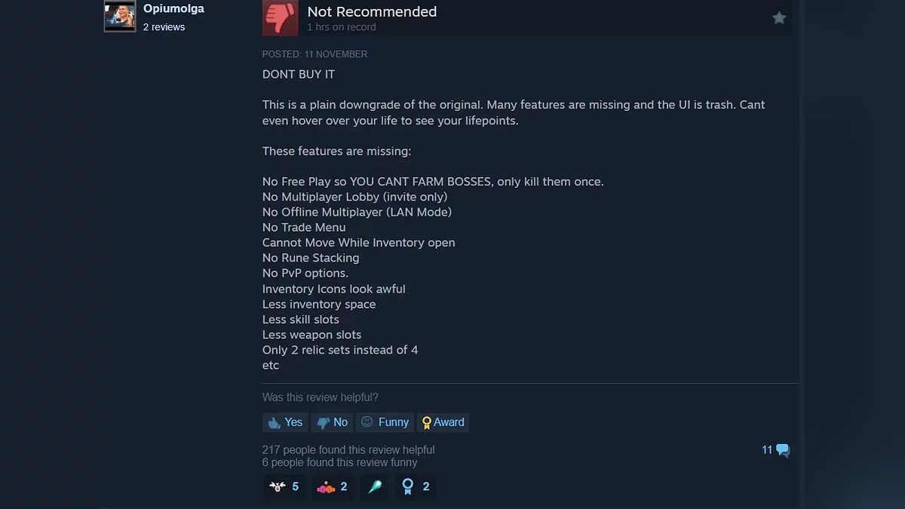Mark the review as Funny

tap(385, 422)
